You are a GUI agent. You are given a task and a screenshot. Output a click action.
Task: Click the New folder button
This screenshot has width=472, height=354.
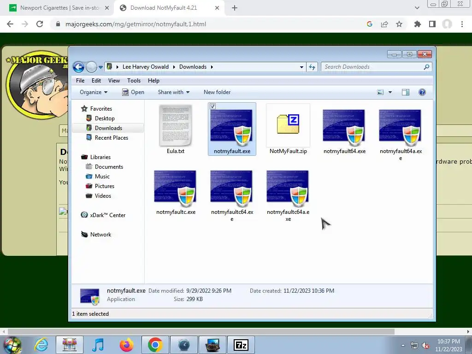click(x=217, y=92)
